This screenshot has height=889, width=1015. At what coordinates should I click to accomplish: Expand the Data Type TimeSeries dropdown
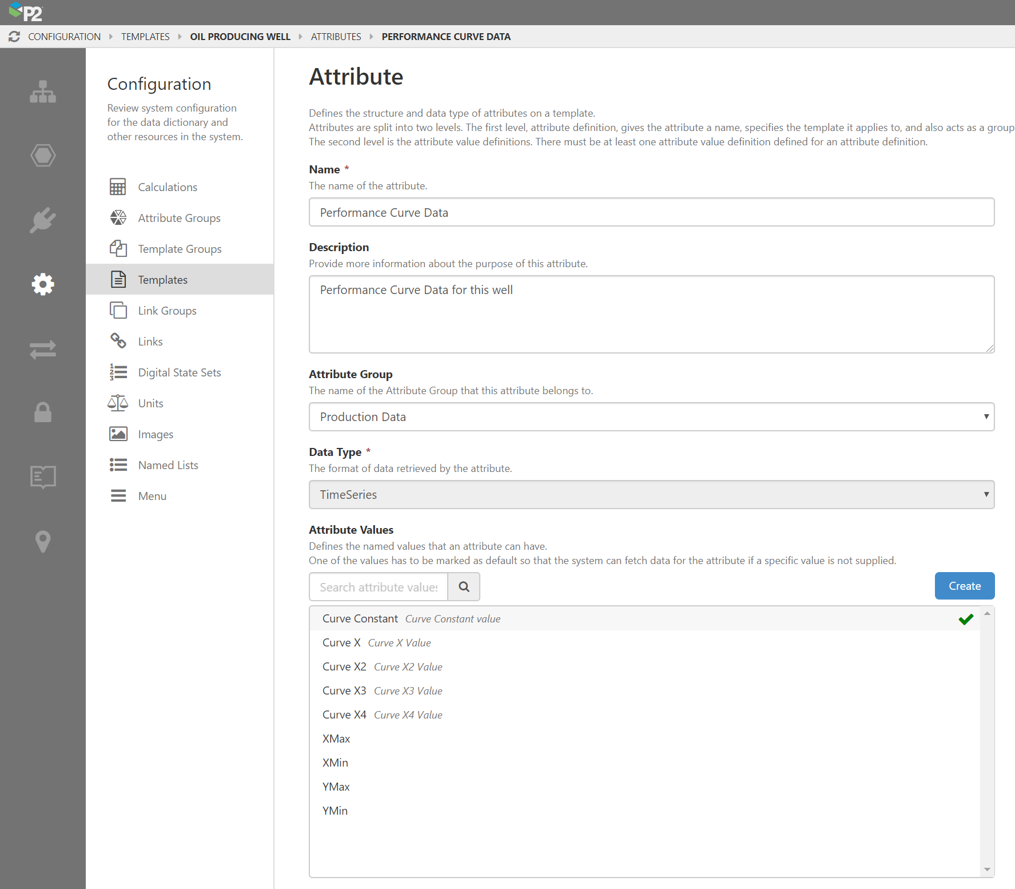point(651,495)
